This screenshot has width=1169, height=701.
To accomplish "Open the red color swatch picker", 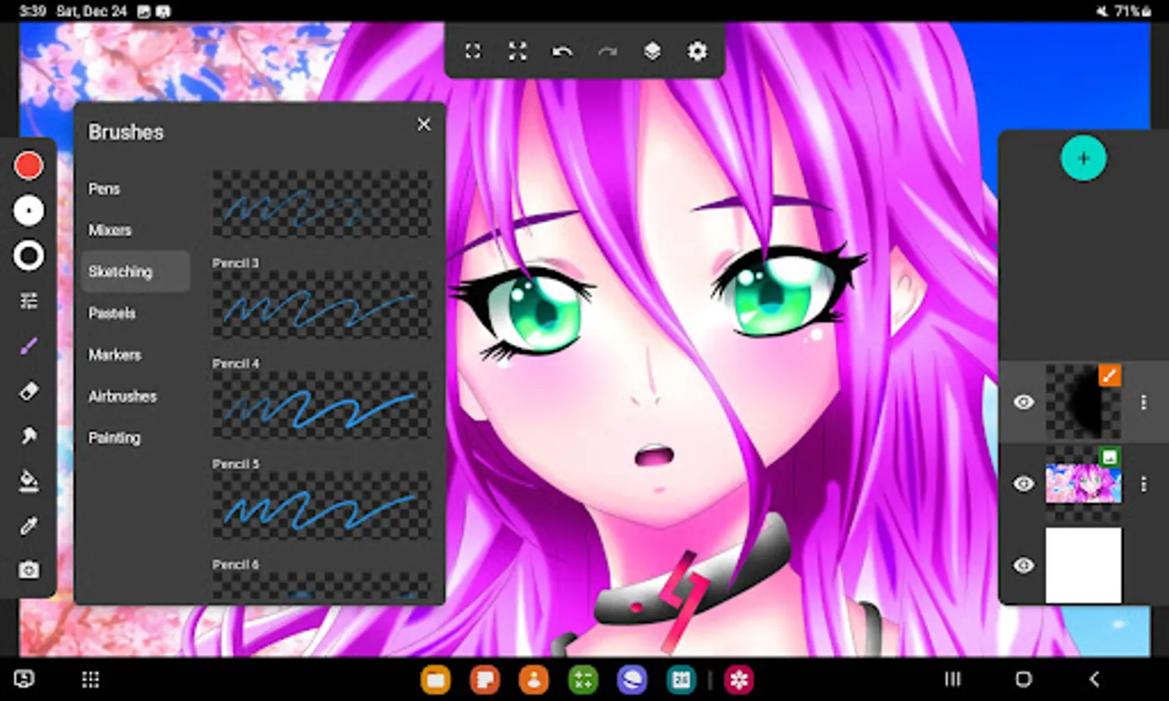I will point(29,165).
